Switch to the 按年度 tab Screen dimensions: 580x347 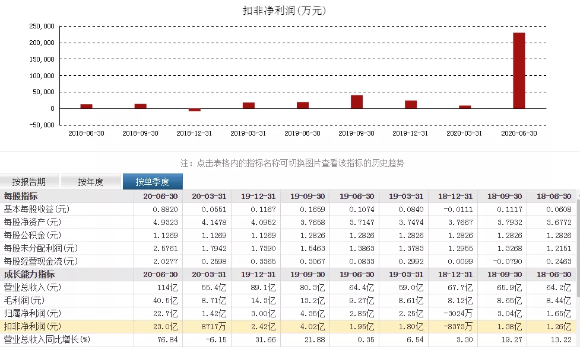pos(90,181)
